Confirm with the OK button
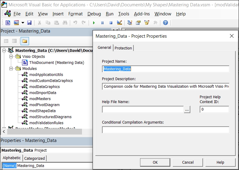 click(x=155, y=162)
